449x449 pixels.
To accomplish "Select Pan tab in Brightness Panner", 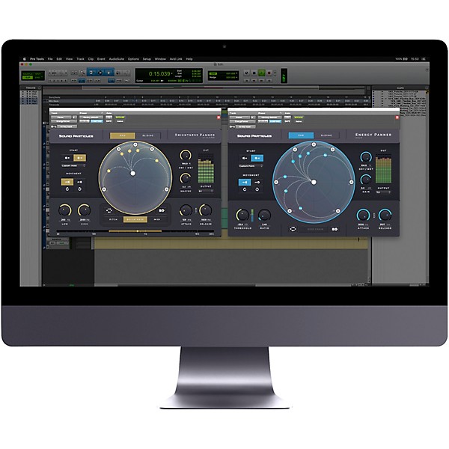I will 123,135.
